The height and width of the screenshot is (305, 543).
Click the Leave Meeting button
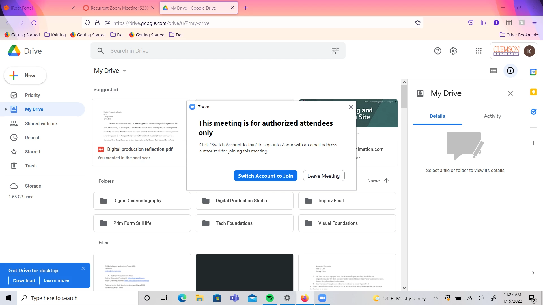click(x=324, y=176)
